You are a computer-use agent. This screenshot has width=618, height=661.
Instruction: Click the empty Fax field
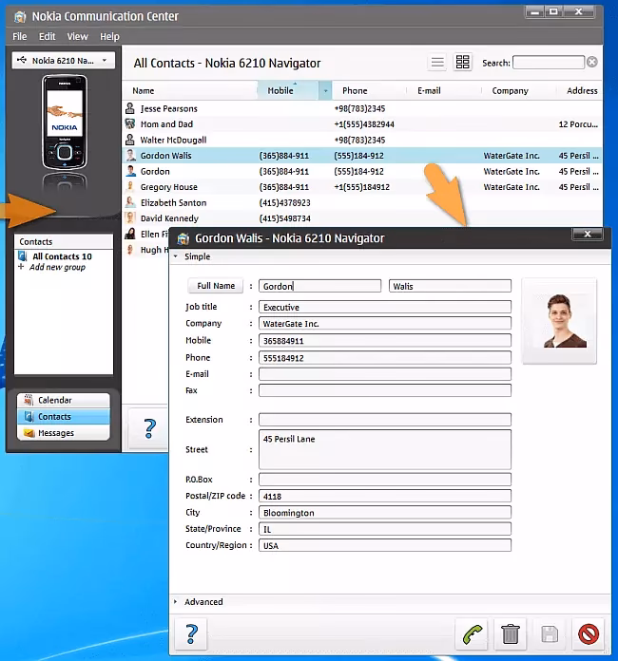coord(385,390)
